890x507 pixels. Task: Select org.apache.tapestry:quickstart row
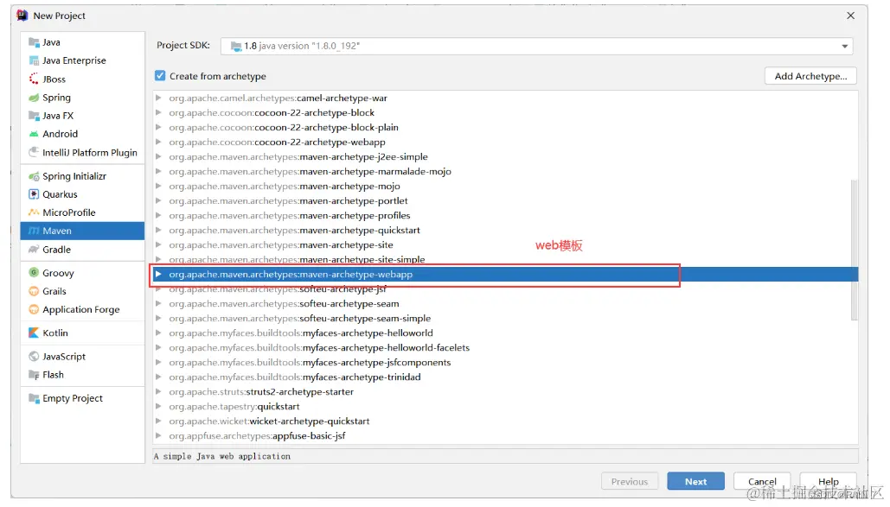[x=505, y=407]
